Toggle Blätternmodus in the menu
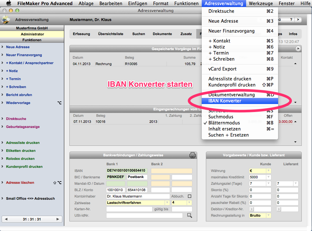 click(x=224, y=123)
